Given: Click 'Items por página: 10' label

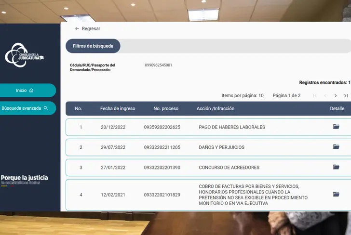Looking at the screenshot, I should pyautogui.click(x=243, y=96).
